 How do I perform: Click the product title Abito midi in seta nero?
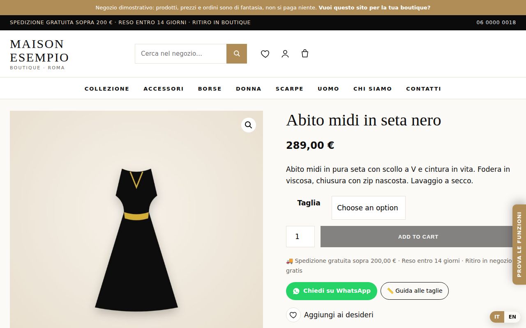click(x=364, y=120)
